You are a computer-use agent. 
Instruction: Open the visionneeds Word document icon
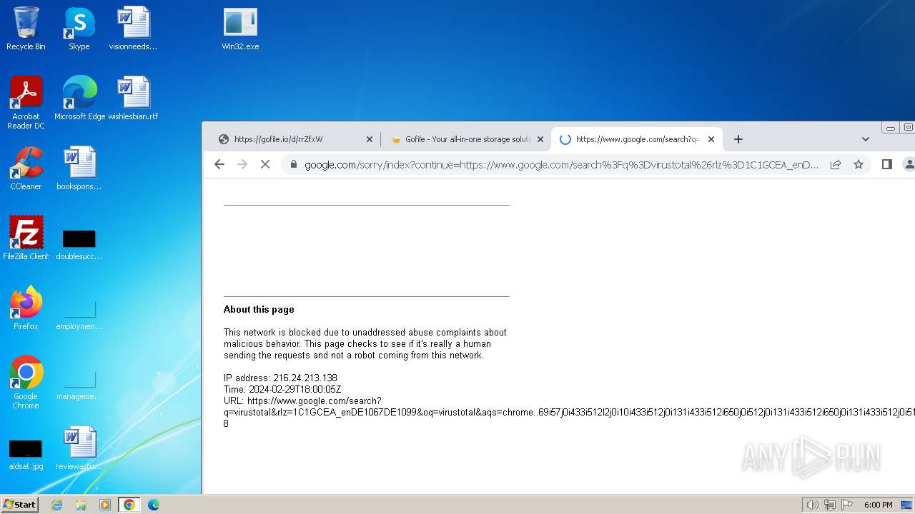click(x=133, y=29)
